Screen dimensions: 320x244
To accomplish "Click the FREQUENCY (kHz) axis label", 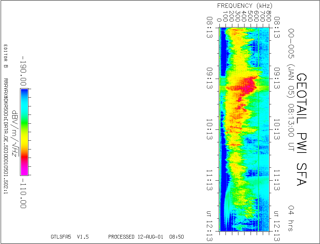I will (x=245, y=6).
